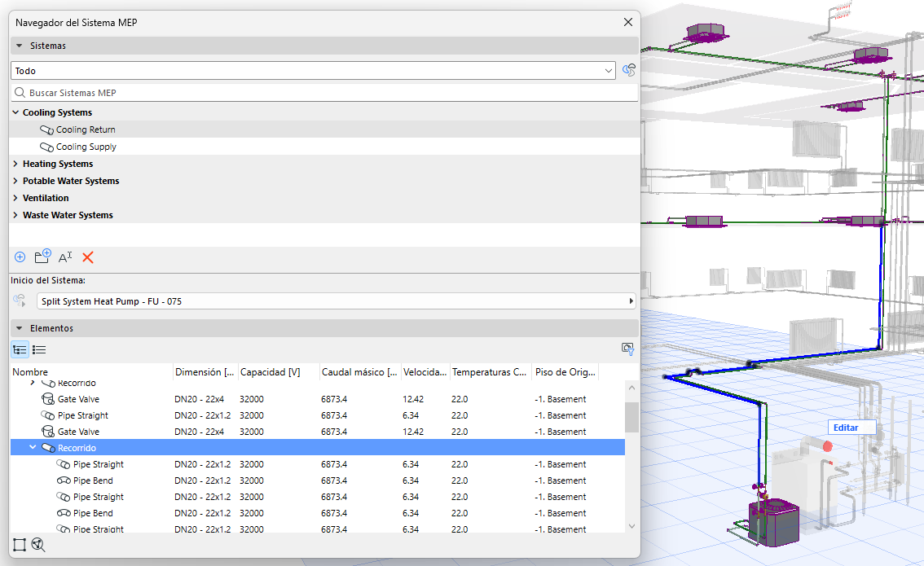924x566 pixels.
Task: Click the Editar button in 3D view
Action: tap(851, 428)
